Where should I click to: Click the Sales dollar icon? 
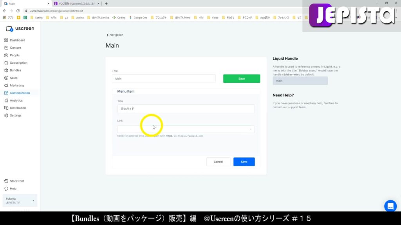coord(6,78)
